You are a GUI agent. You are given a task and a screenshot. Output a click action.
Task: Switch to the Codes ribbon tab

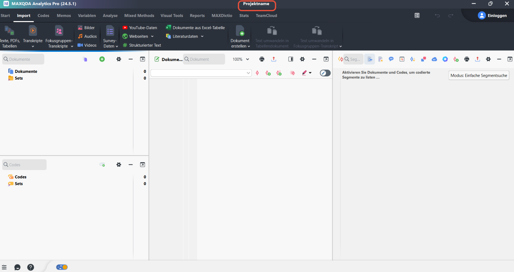click(x=43, y=16)
